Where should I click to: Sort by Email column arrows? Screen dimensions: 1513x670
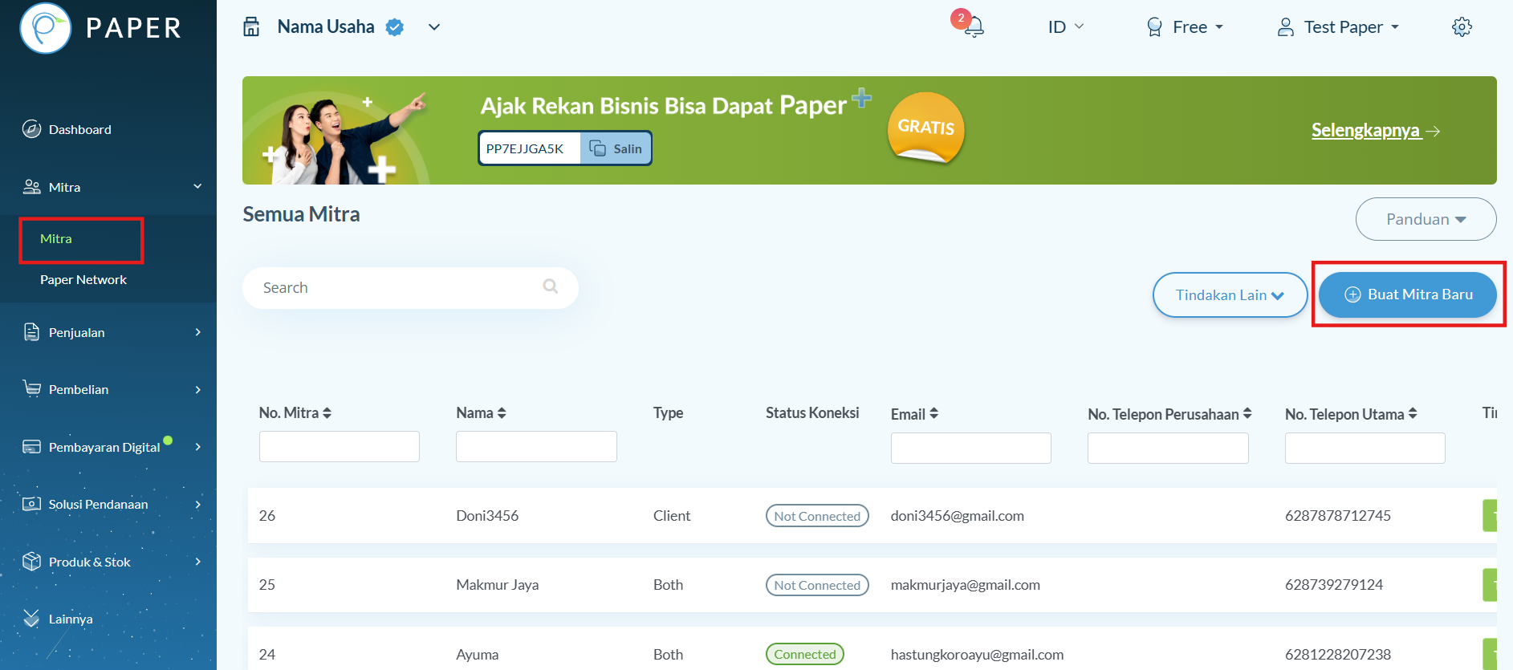(x=933, y=414)
